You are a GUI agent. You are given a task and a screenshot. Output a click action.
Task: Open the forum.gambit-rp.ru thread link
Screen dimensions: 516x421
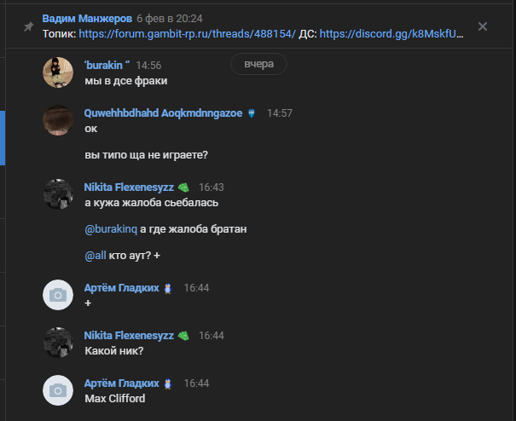click(188, 34)
